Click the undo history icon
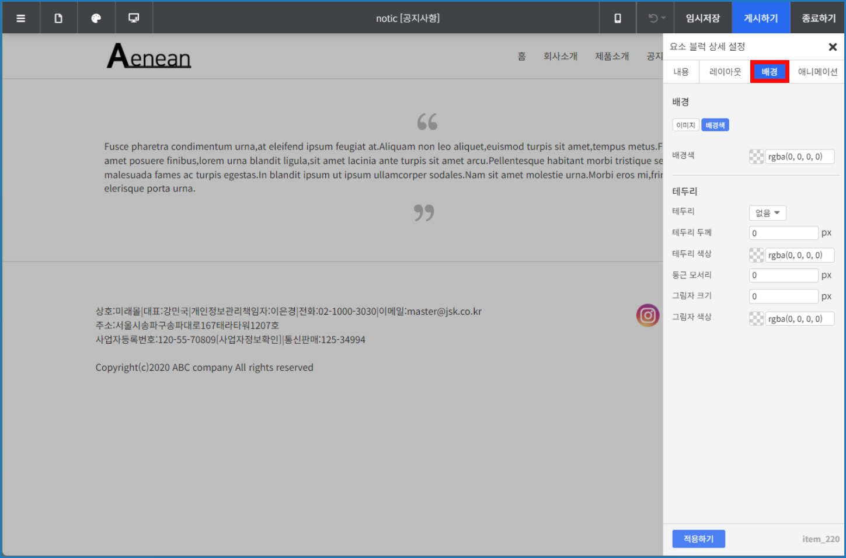Screen dimensions: 846x558 (656, 18)
